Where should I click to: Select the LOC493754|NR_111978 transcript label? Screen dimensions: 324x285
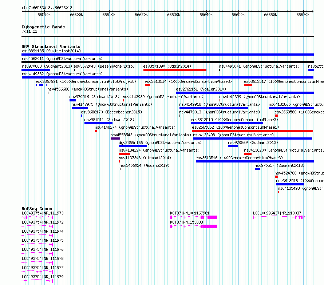[x=43, y=258]
